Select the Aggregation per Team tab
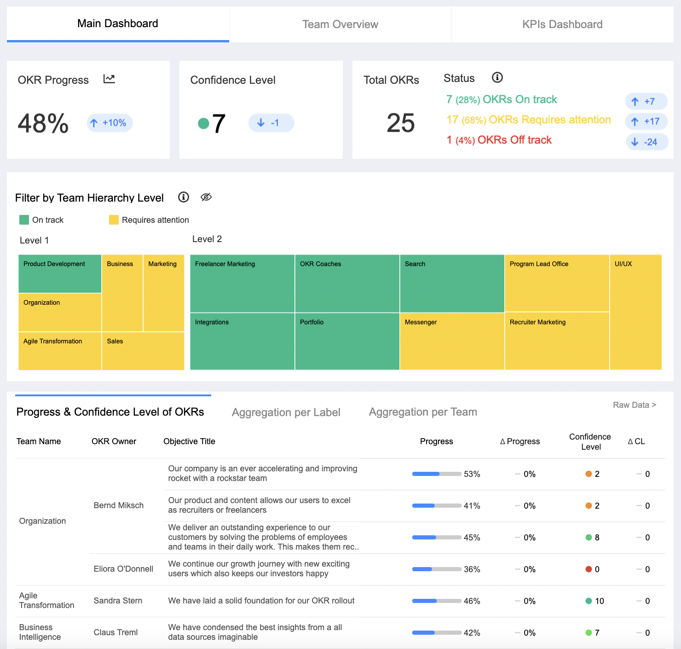 coord(422,412)
